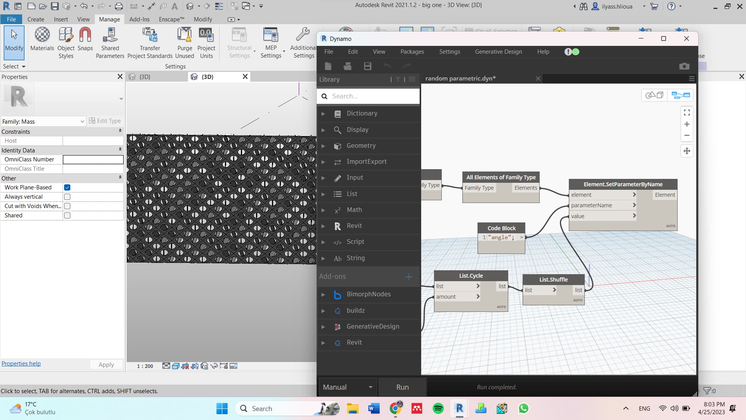Image resolution: width=746 pixels, height=420 pixels.
Task: Switch to Dynamo 3D background preview navigation
Action: 655,95
